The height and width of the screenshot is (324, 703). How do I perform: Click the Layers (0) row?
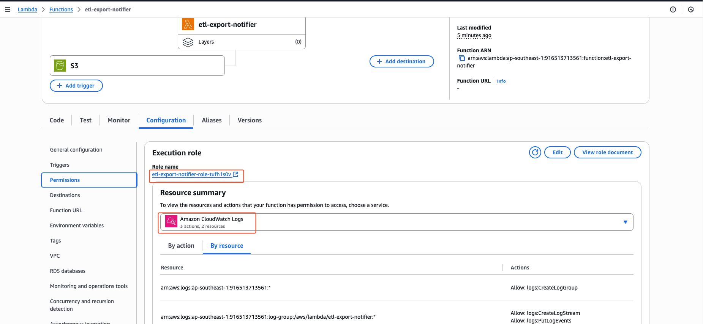point(242,42)
